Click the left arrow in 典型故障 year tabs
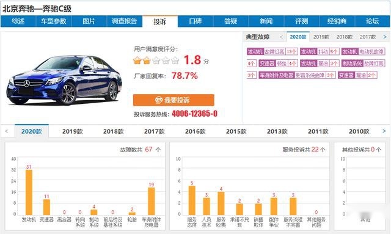Viewport: 391px width, 234px height. click(281, 37)
